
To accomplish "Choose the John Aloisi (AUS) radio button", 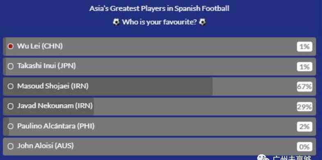I will (x=11, y=146).
